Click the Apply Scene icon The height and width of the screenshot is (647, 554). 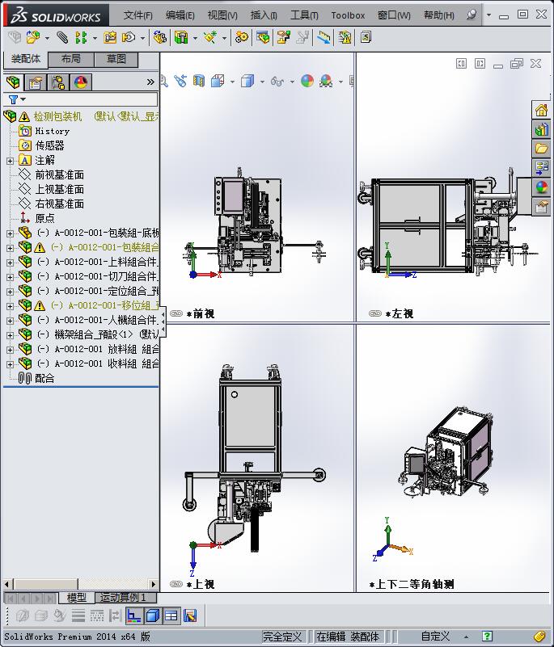[x=326, y=81]
